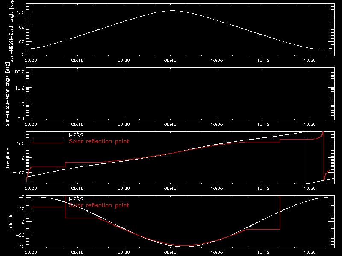Image resolution: width=342 pixels, height=256 pixels.
Task: Click red legend line sample in Longitude plot
Action: point(47,143)
